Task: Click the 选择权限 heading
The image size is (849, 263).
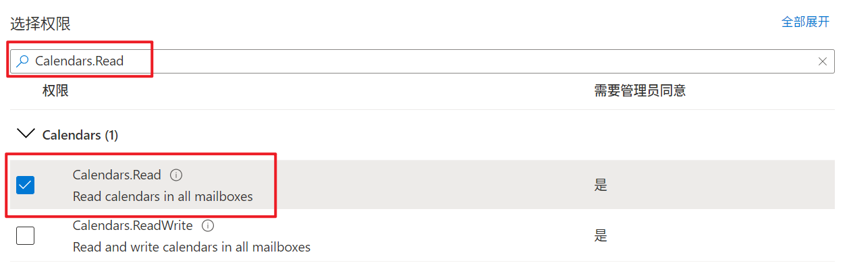Action: [40, 24]
